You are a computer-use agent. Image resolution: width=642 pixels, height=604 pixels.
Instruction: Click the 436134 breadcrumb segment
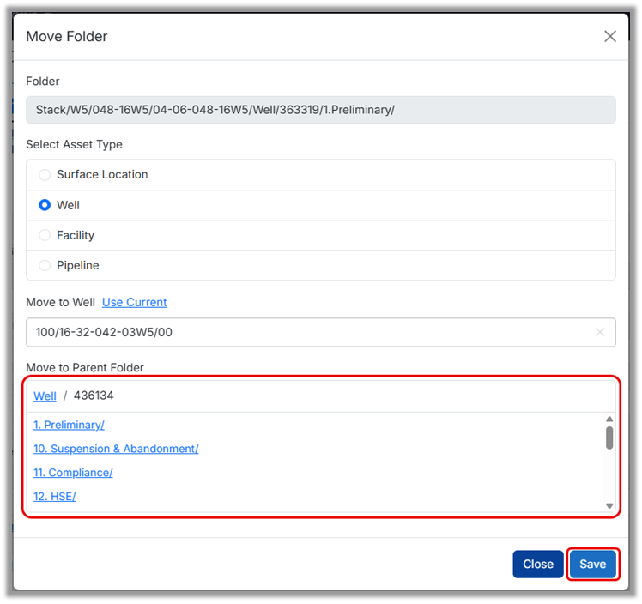[x=94, y=396]
